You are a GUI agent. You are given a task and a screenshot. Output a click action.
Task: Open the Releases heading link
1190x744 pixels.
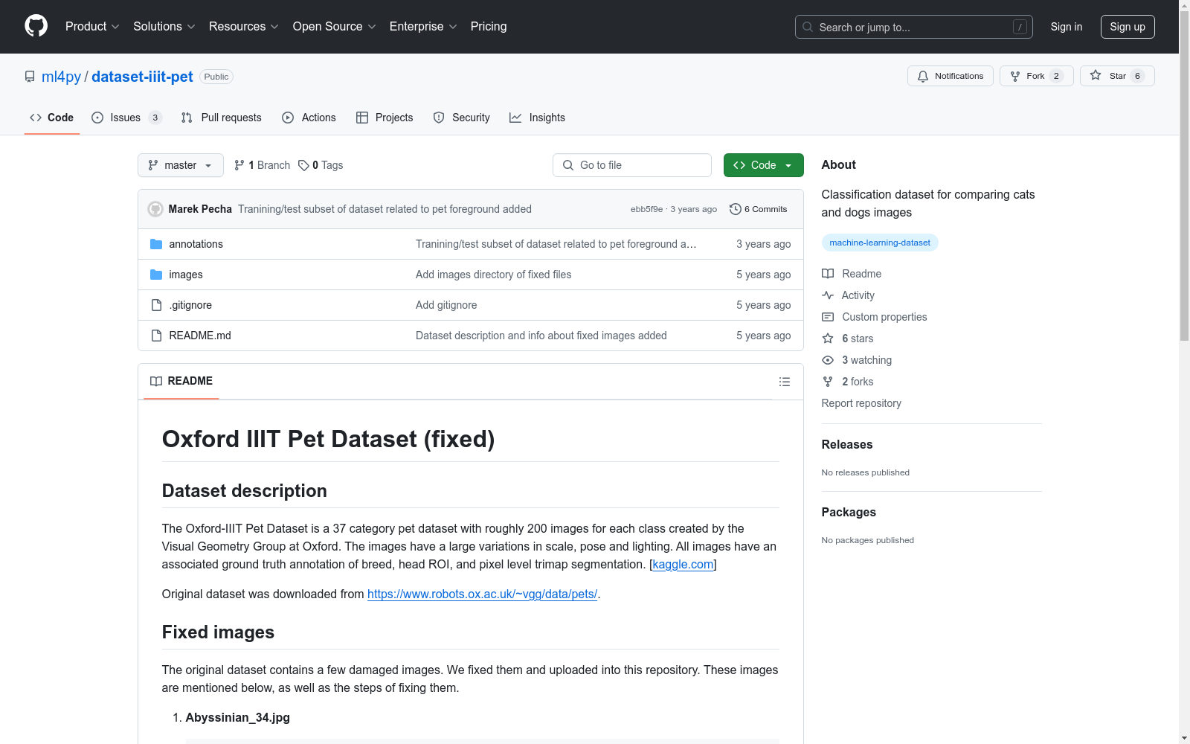click(x=847, y=444)
